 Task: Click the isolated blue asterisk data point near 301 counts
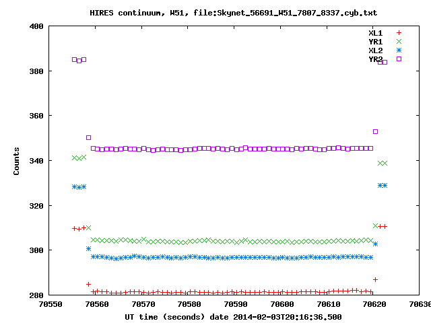(x=88, y=248)
